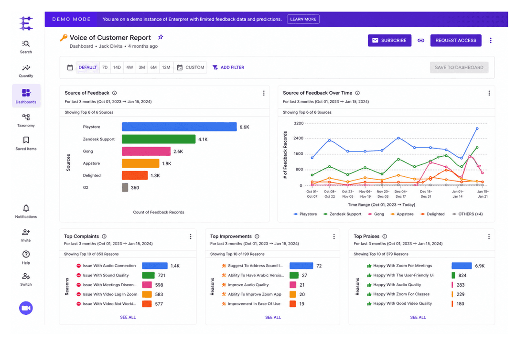
Task: Click SEE ALL under Top Complaints
Action: pos(128,317)
